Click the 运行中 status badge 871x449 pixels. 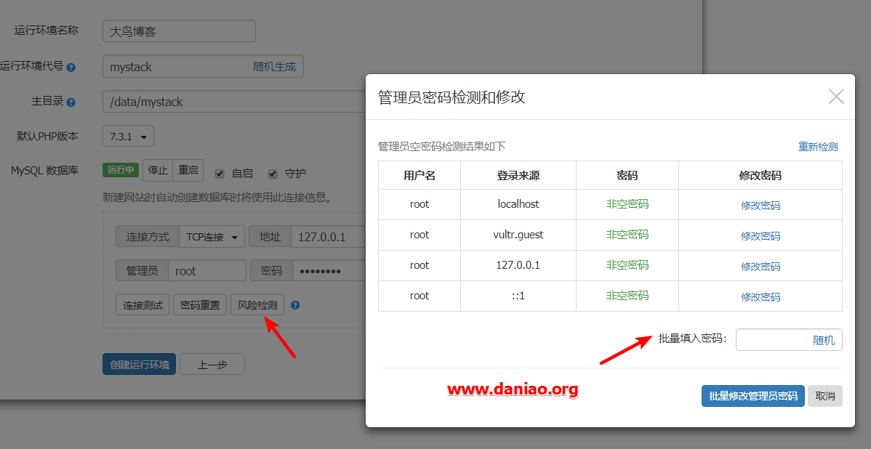[x=121, y=171]
